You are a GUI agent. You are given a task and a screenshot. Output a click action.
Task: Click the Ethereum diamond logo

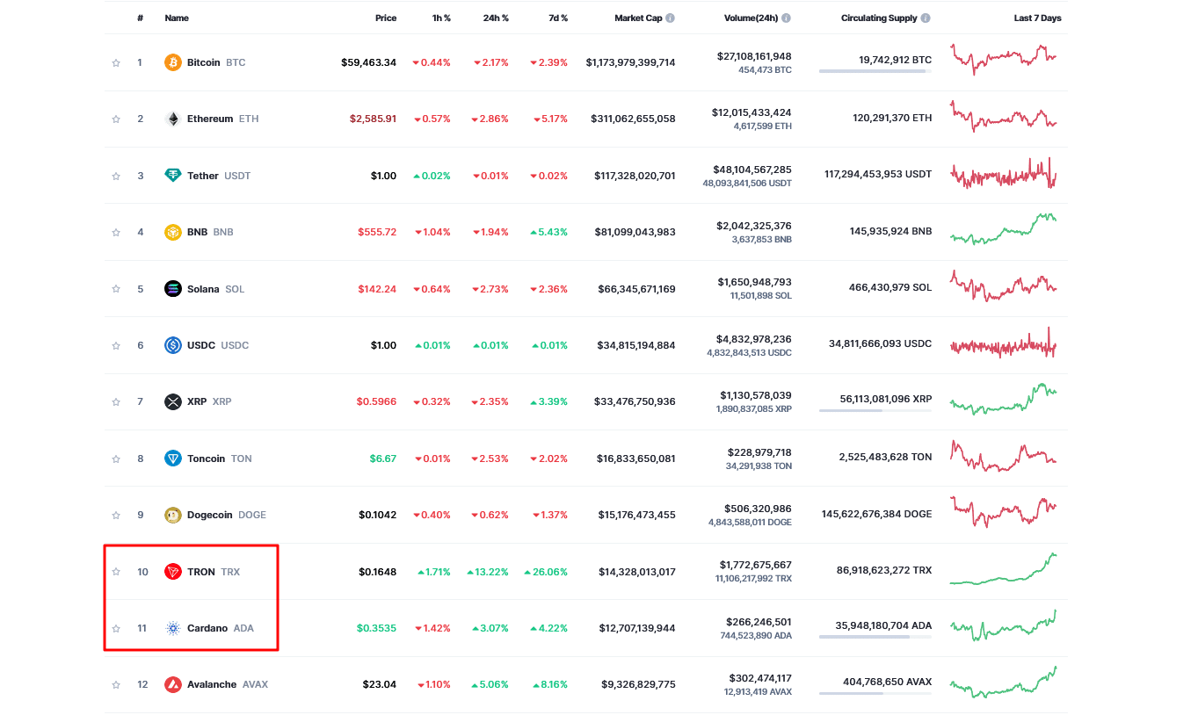coord(173,119)
